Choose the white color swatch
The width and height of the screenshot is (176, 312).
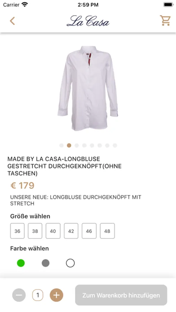pyautogui.click(x=70, y=263)
